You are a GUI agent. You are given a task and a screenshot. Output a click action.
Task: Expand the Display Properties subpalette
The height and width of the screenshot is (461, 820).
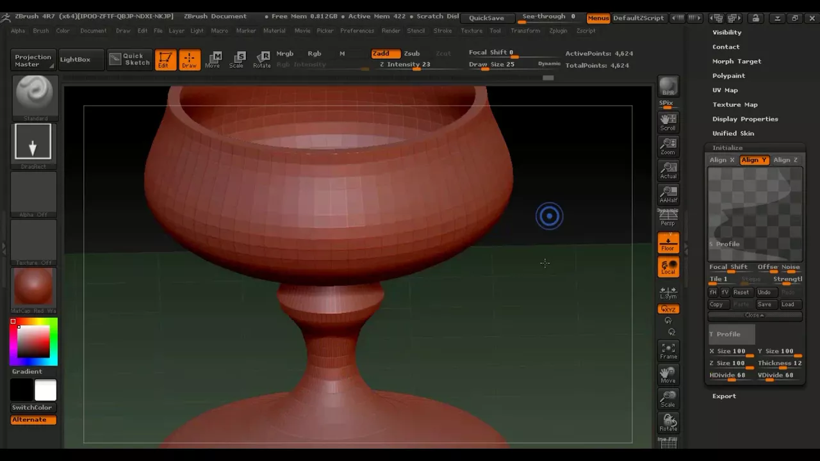click(x=745, y=119)
